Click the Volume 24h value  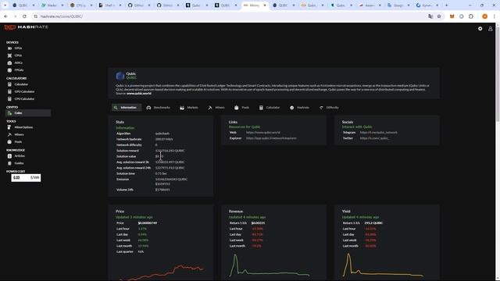pos(162,190)
